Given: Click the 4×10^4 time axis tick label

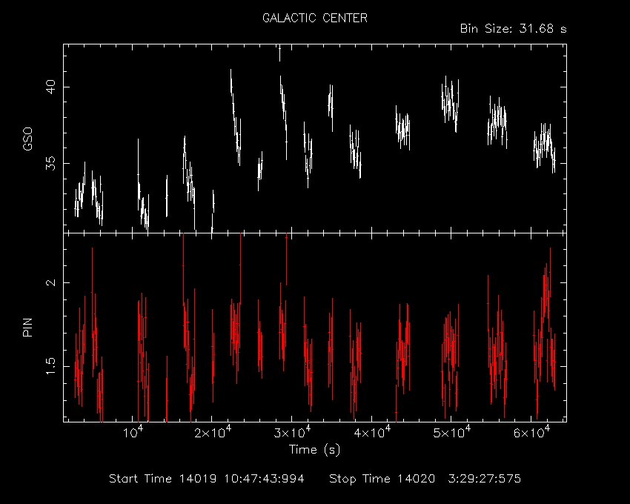Looking at the screenshot, I should [x=372, y=432].
